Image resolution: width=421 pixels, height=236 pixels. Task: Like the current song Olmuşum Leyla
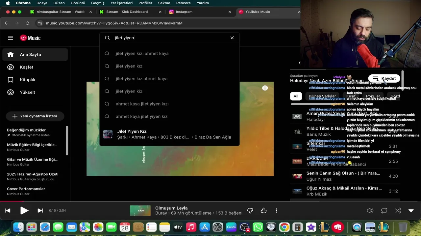[263, 210]
